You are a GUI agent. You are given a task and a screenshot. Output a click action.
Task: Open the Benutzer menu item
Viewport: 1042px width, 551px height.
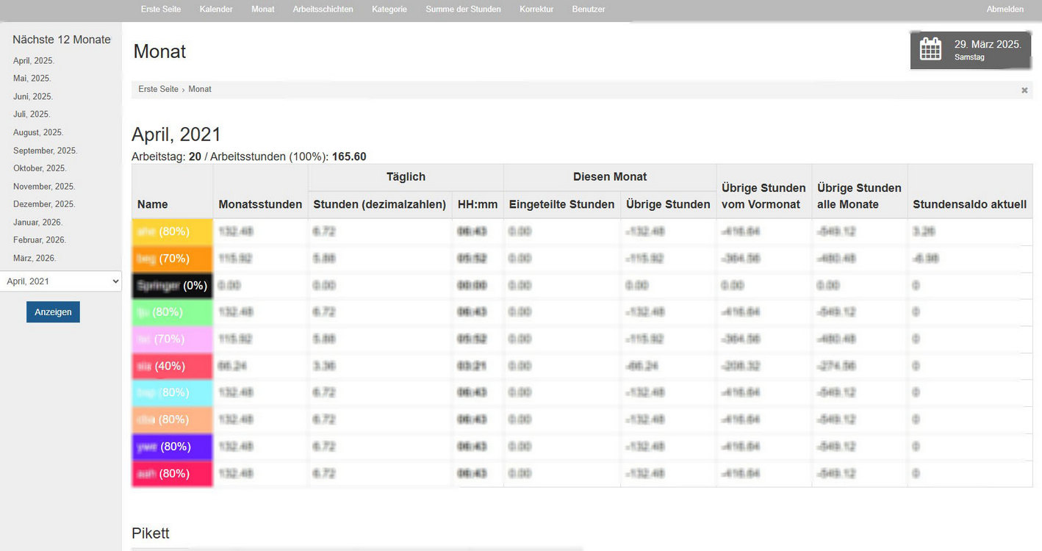point(589,10)
